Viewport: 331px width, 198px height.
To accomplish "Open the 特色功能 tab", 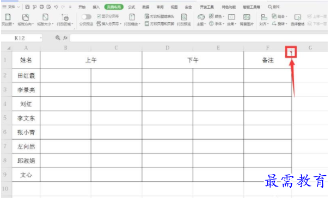I will point(229,7).
